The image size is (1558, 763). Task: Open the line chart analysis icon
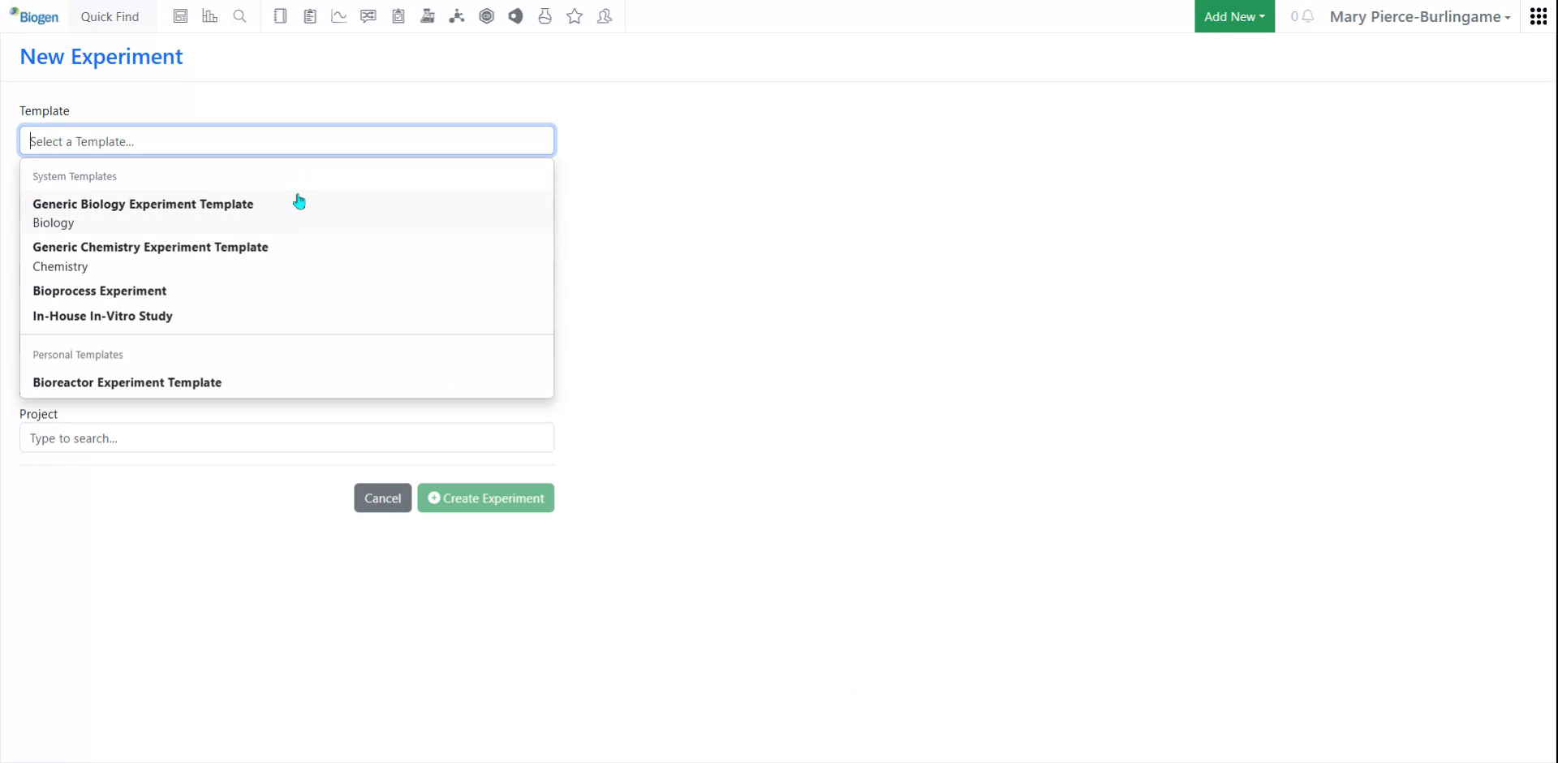click(x=338, y=15)
